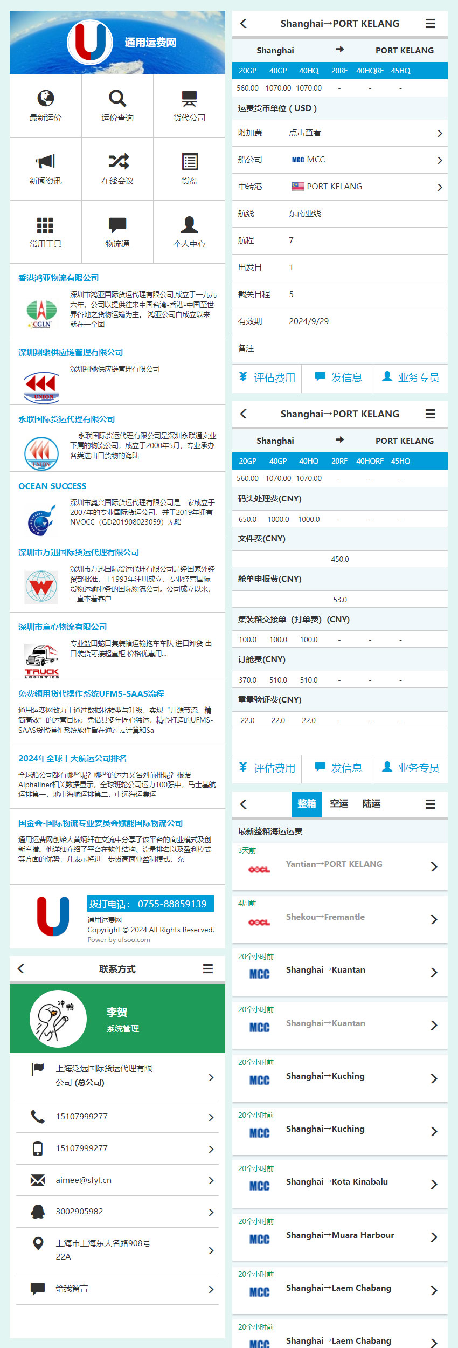This screenshot has height=1348, width=458.
Task: Click the speech bubble icon beside 给我留言
Action: pos(38,1289)
